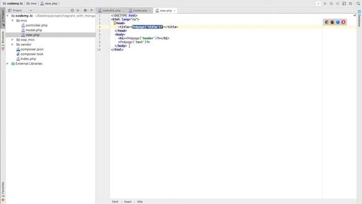Click the green inspection checkmark indicator
This screenshot has width=362, height=204.
click(x=355, y=15)
